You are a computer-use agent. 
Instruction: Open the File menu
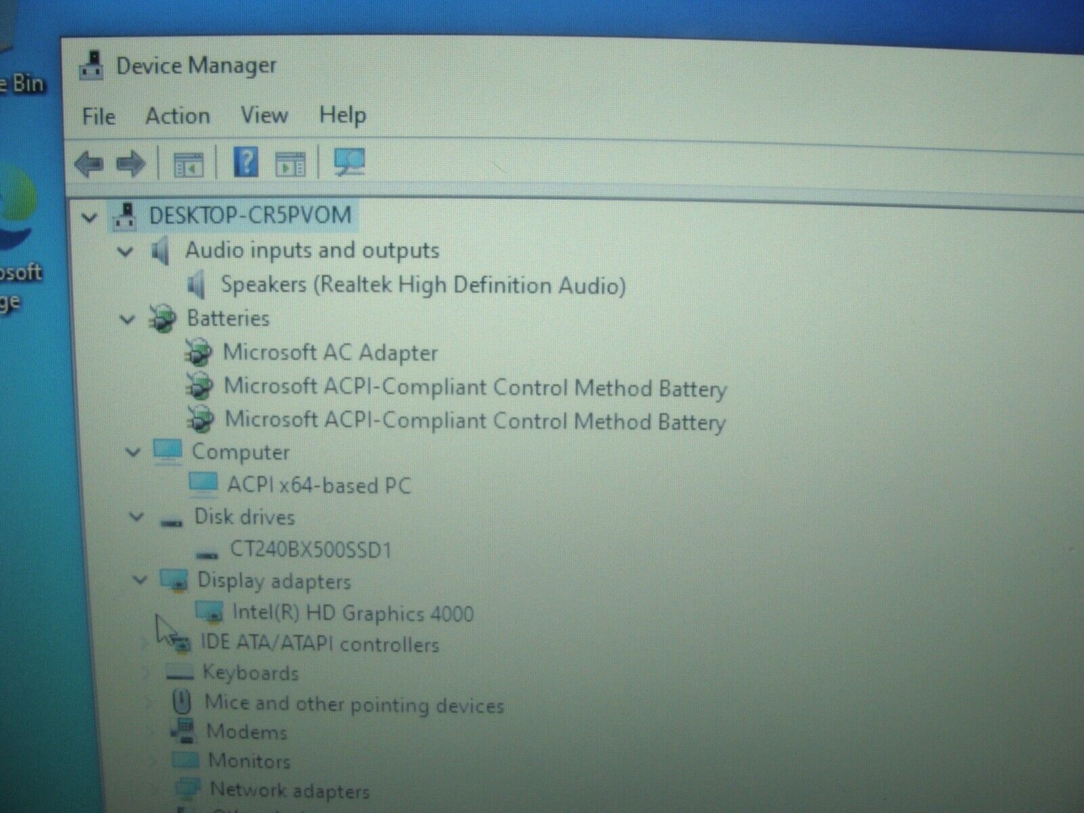click(x=99, y=117)
